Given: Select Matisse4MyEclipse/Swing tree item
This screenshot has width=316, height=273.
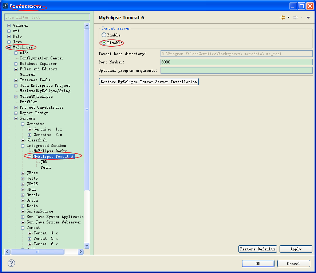Looking at the screenshot, I should coord(45,91).
